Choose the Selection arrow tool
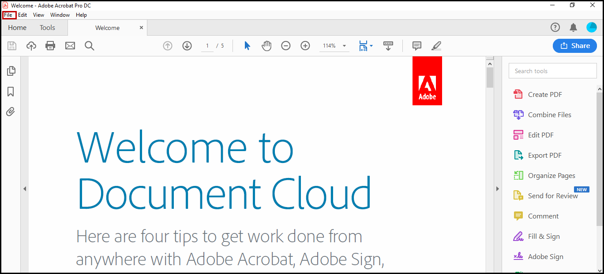The image size is (604, 274). click(x=247, y=46)
